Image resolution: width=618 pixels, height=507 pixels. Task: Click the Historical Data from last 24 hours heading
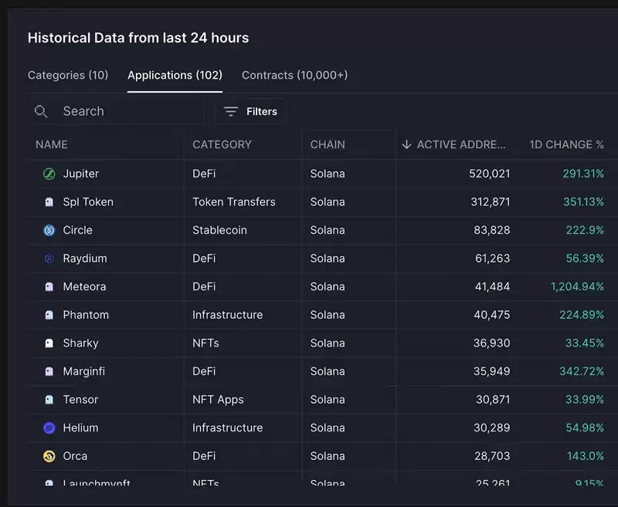click(138, 38)
